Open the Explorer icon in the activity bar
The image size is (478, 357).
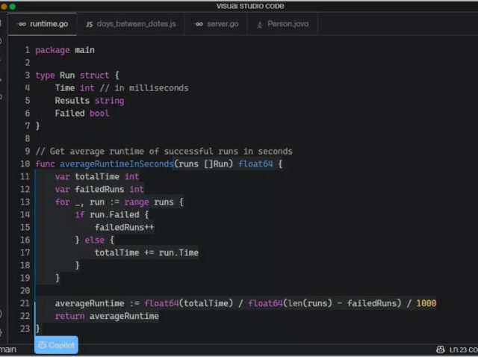click(2, 24)
